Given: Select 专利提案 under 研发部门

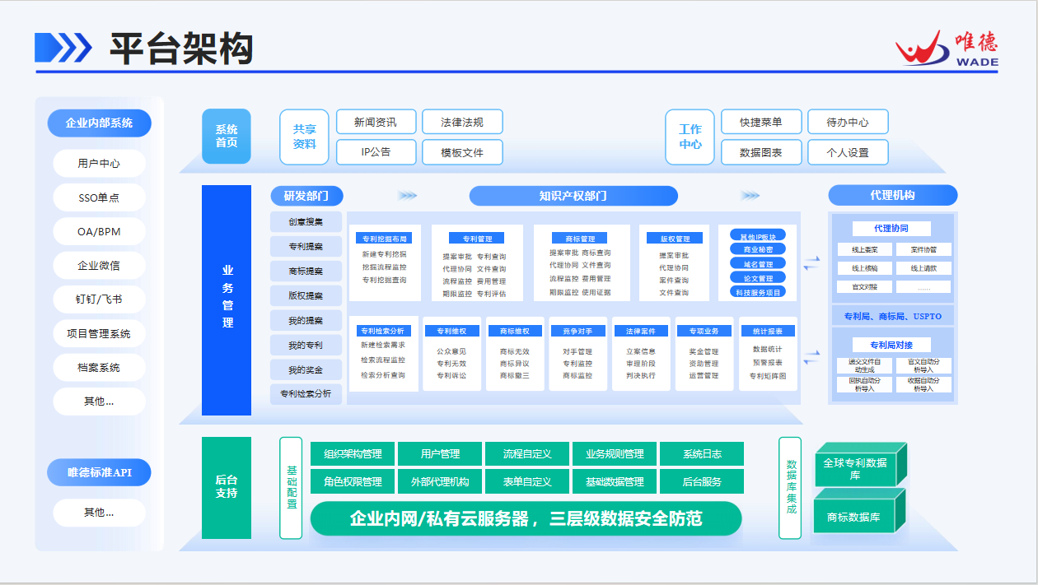Looking at the screenshot, I should pos(306,246).
